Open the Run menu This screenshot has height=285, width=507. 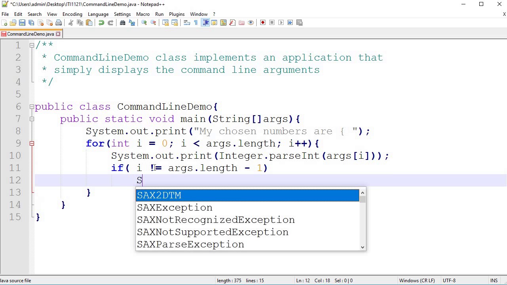tap(159, 14)
